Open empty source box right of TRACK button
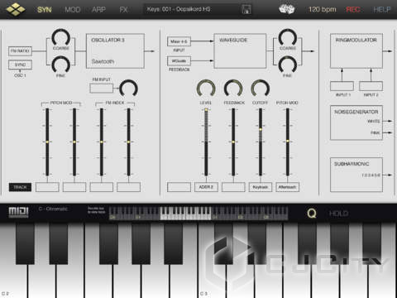Screen dimensions: 397x298 coord(47,187)
